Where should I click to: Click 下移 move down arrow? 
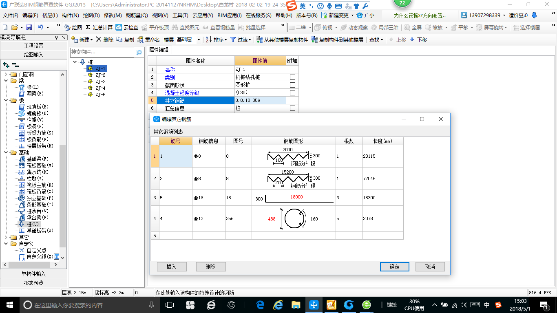pos(418,40)
